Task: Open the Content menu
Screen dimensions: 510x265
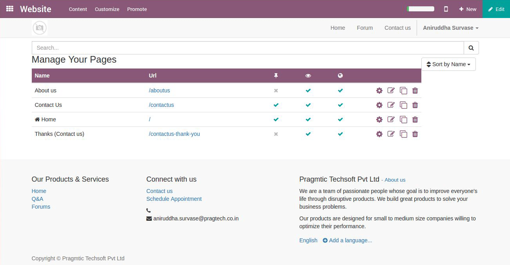Action: pos(78,9)
